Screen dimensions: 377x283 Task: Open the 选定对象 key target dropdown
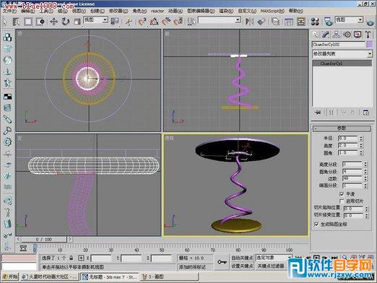(274, 258)
